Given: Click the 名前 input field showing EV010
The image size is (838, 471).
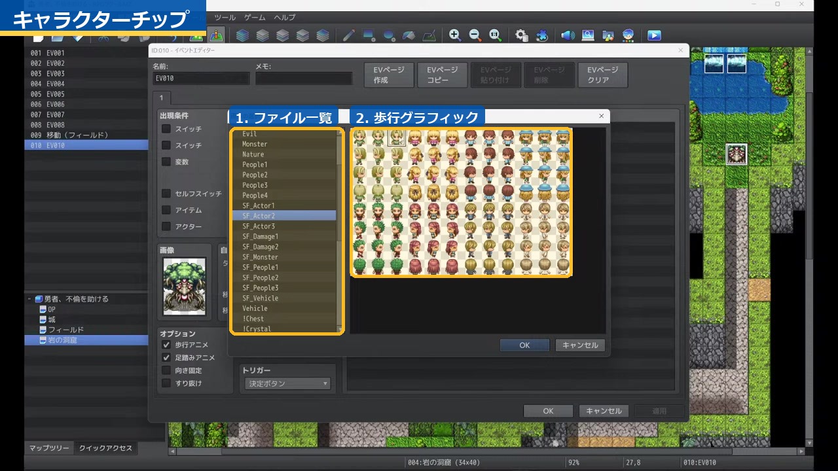Looking at the screenshot, I should click(x=201, y=78).
